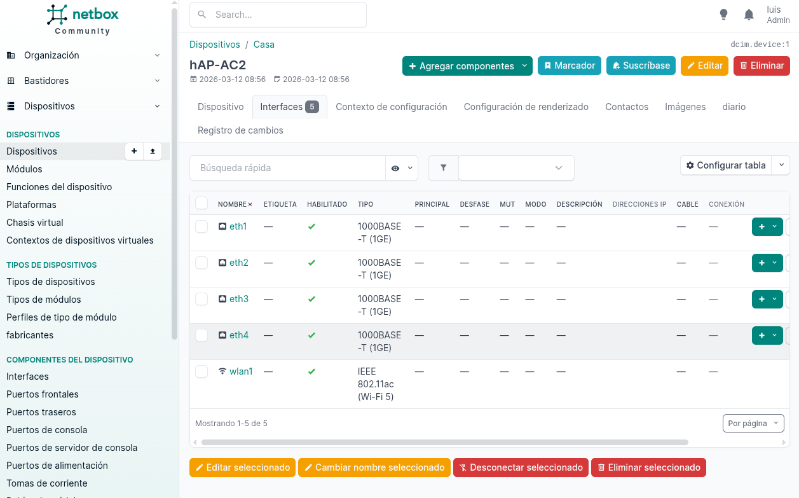Expand the Agregar componentes dropdown arrow

tap(524, 66)
